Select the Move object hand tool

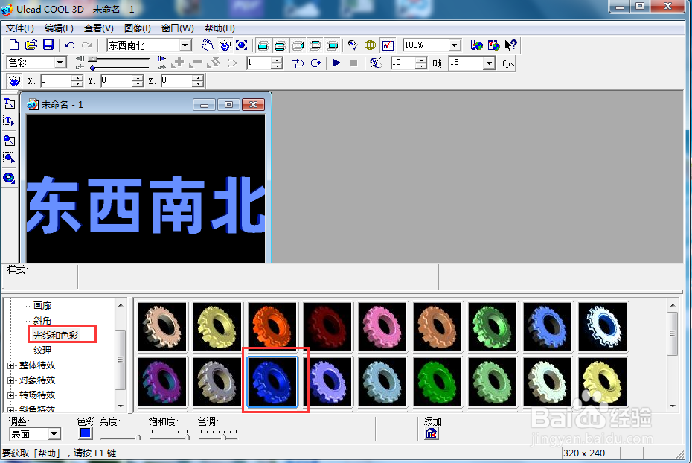tap(208, 45)
